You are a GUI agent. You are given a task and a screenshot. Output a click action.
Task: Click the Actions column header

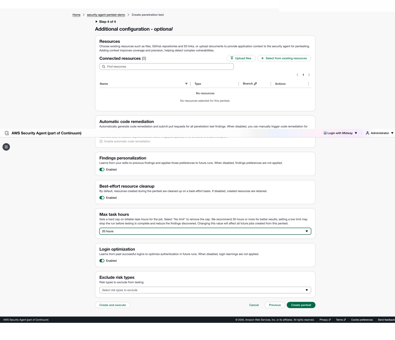point(280,84)
